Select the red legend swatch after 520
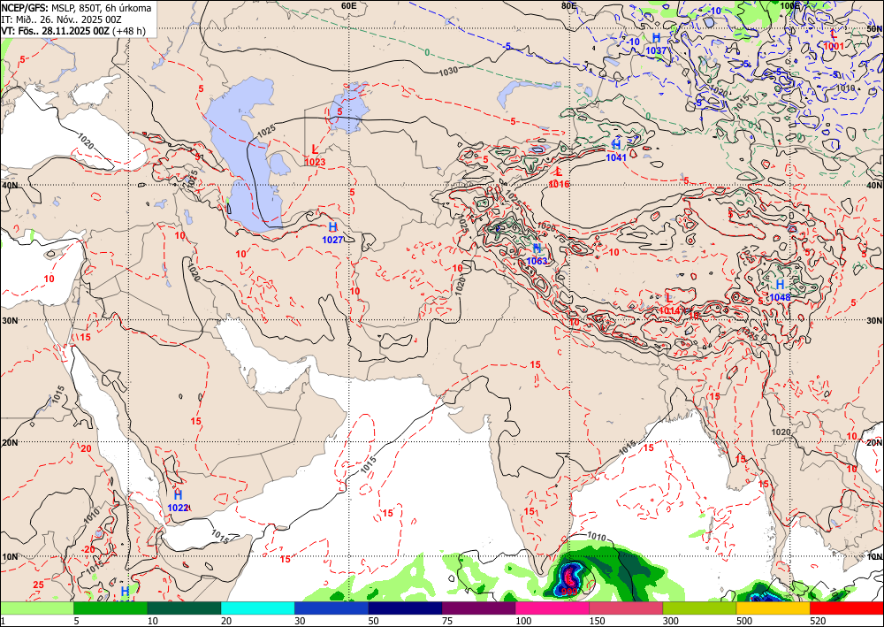The width and height of the screenshot is (884, 627). pos(847,608)
